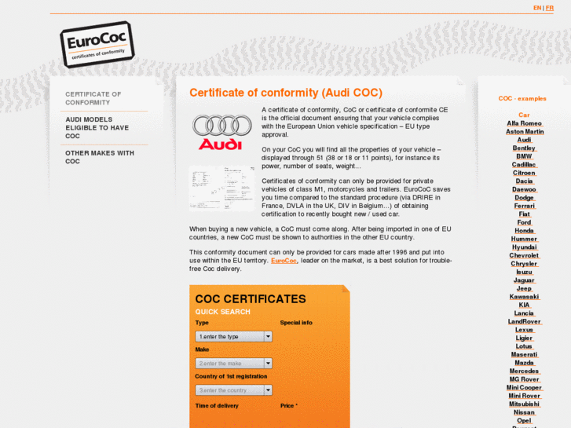Click the Lotus link

pos(525,346)
